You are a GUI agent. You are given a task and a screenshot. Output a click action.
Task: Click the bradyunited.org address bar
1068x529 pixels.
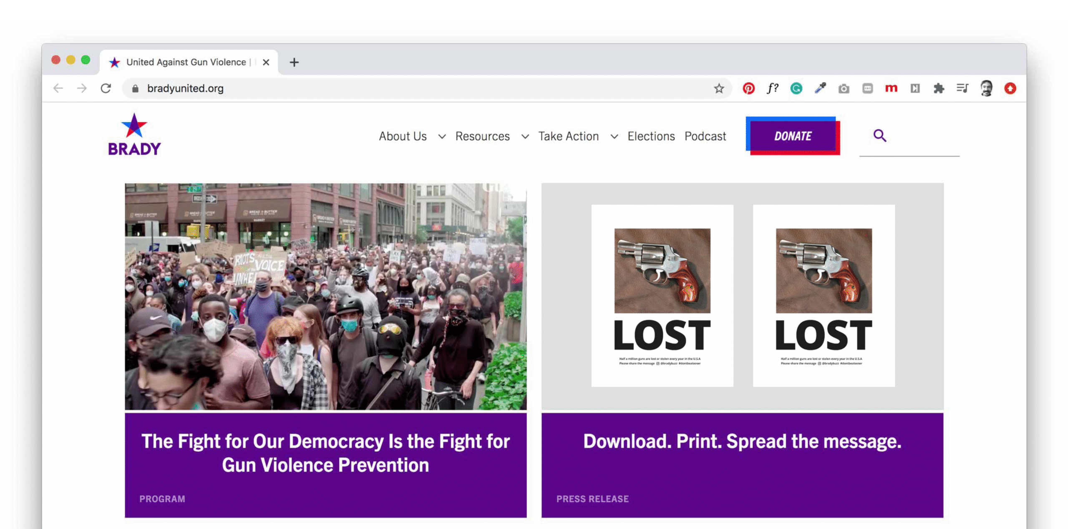375,88
